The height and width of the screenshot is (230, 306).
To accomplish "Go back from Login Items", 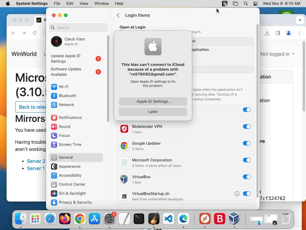I will 118,15.
